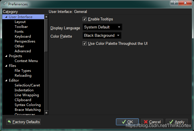The image size is (194, 131).
Task: Open the Layout preferences page
Action: click(20, 22)
